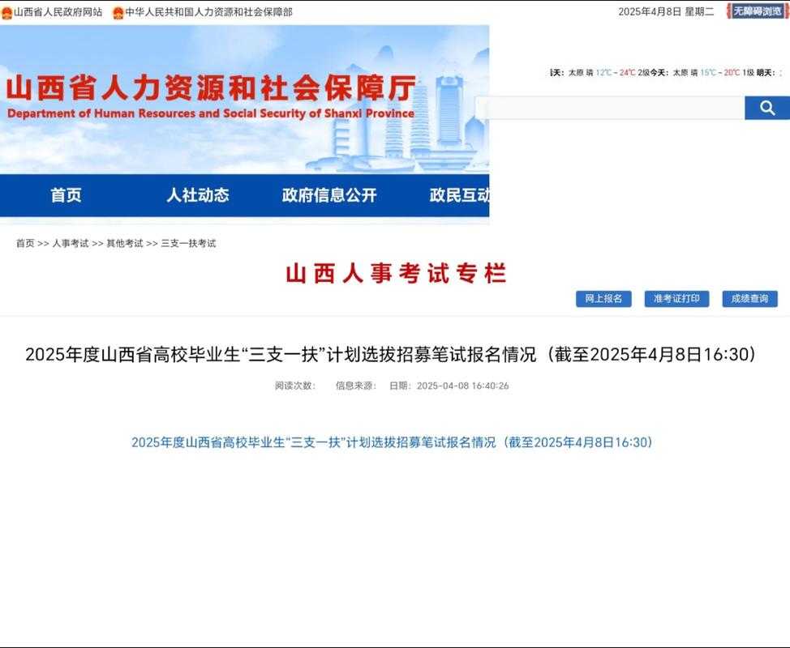The height and width of the screenshot is (648, 790).
Task: Click the 成绩查询 button
Action: [749, 298]
